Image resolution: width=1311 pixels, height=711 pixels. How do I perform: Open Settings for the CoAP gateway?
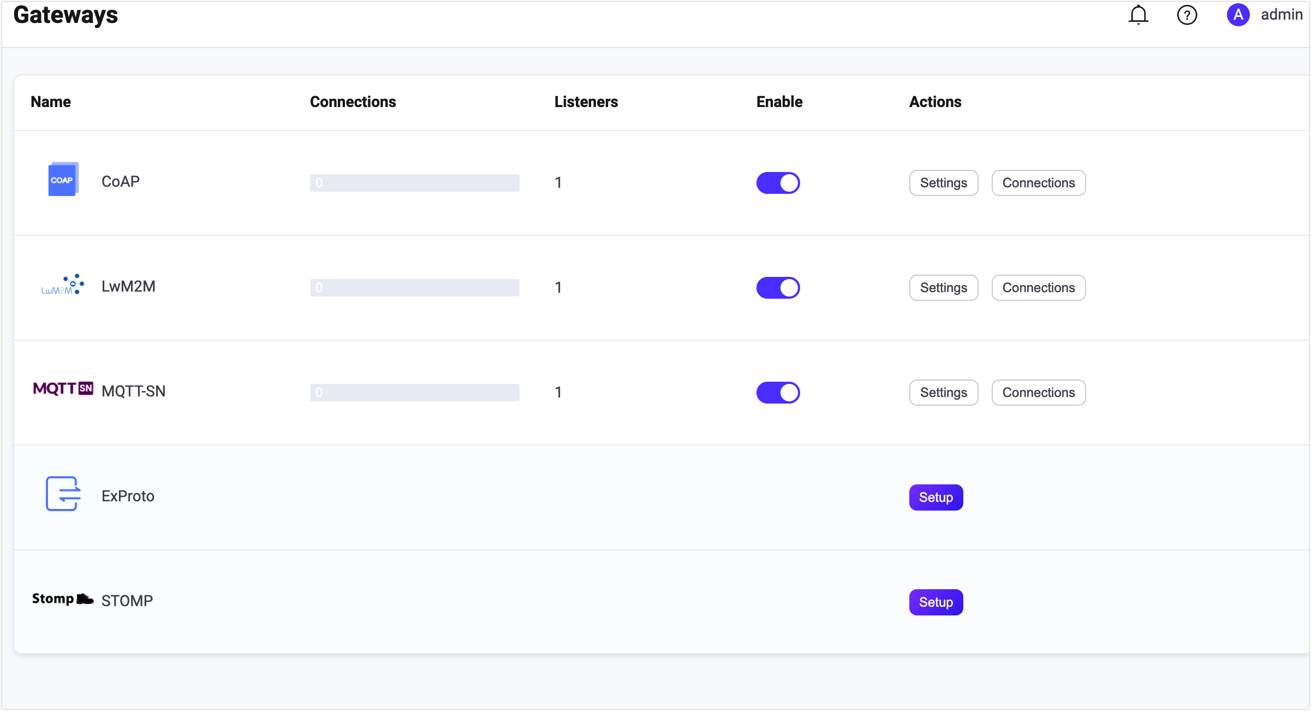pyautogui.click(x=943, y=183)
